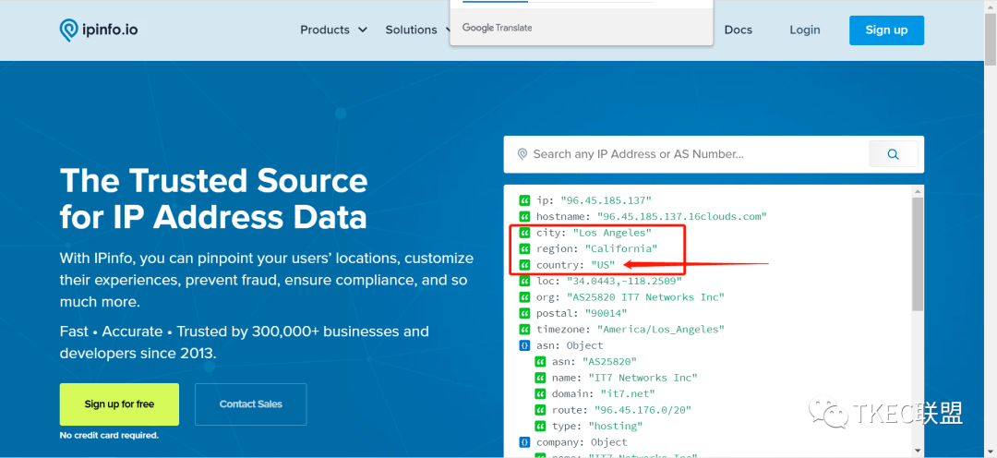Collapse the company Object node

pos(524,442)
